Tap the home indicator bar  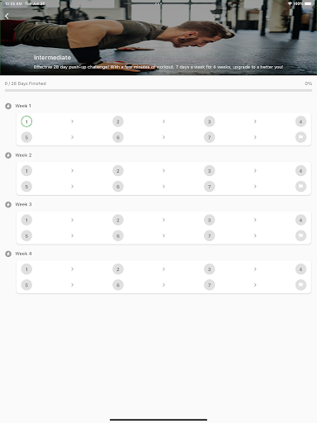click(x=158, y=420)
